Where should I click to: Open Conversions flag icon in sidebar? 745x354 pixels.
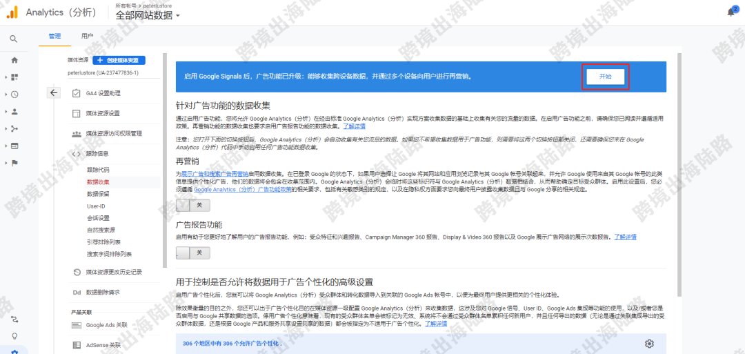coord(14,162)
